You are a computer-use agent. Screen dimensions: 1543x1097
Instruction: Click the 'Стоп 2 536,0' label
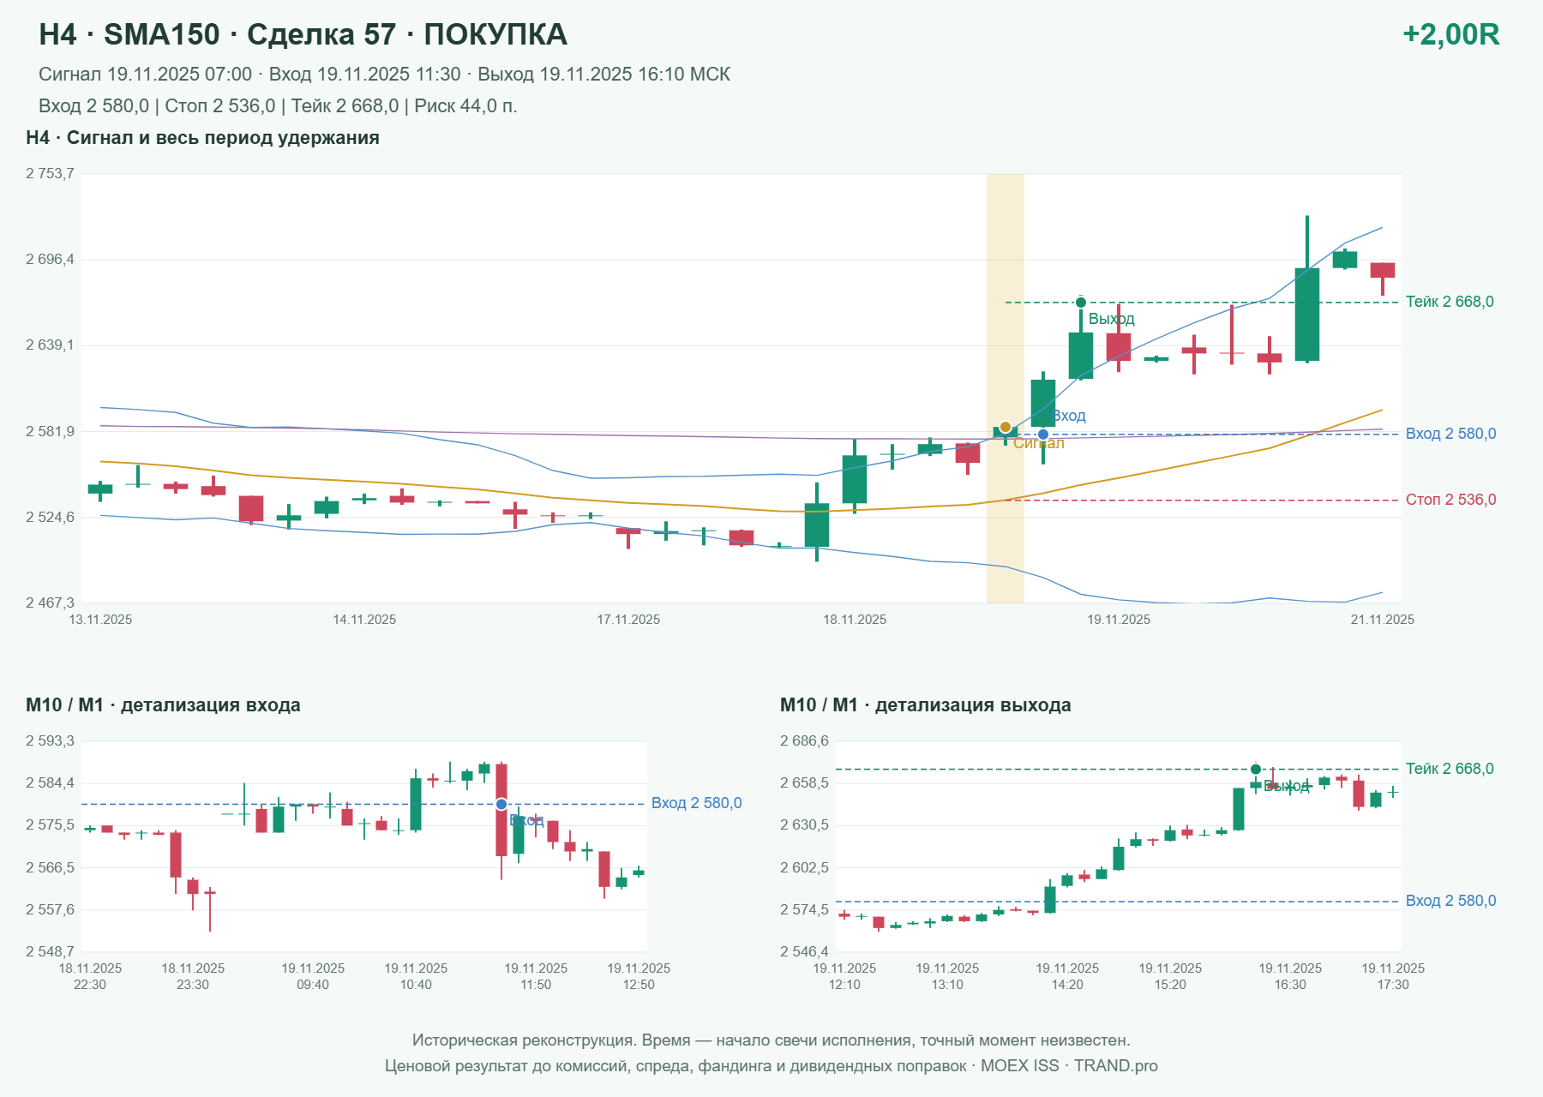pyautogui.click(x=1450, y=500)
